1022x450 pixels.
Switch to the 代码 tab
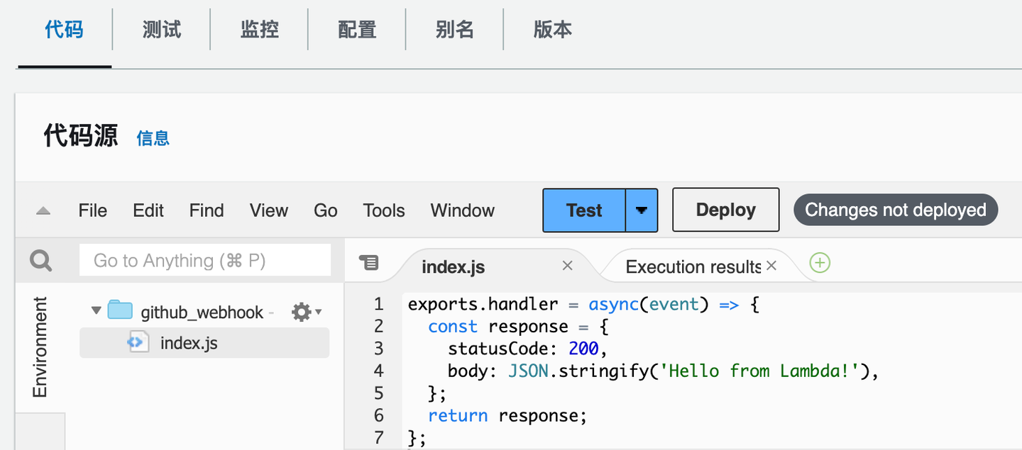64,30
